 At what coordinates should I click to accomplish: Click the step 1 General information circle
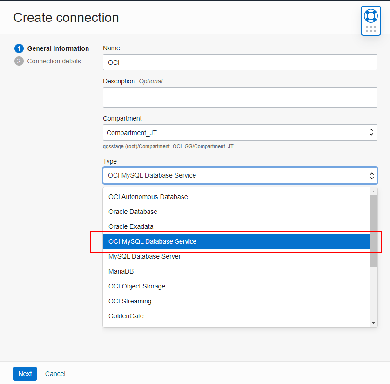(x=19, y=48)
